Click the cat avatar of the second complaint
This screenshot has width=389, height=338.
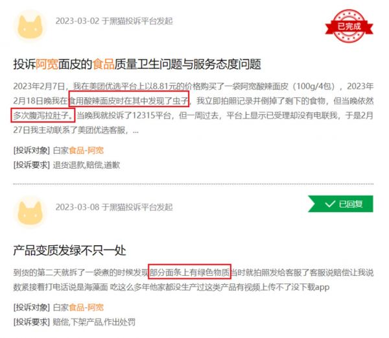(x=30, y=213)
